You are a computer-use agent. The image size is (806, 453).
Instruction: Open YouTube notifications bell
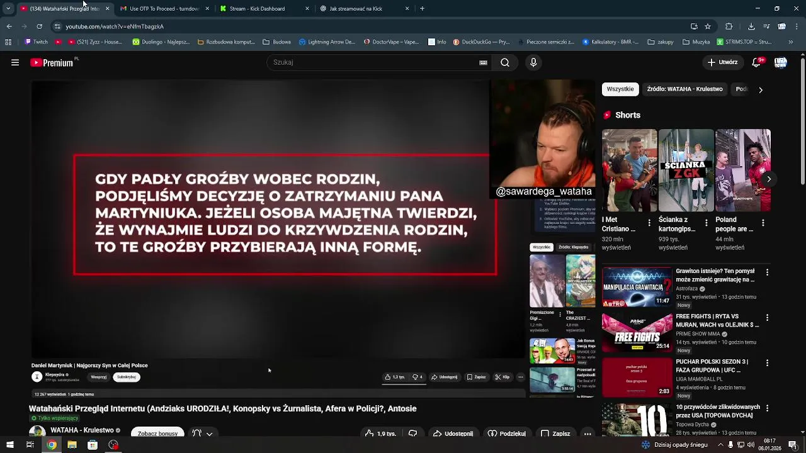757,62
